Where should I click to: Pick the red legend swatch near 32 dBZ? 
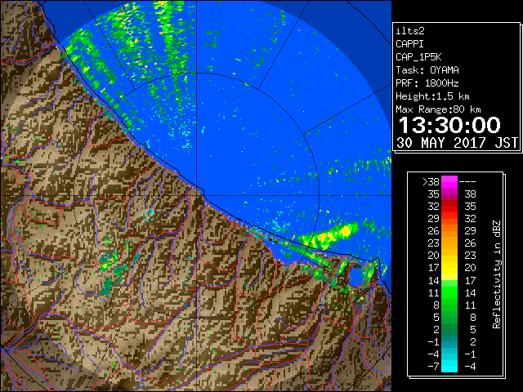point(449,207)
